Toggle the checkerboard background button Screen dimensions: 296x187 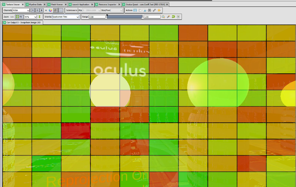[x=55, y=10]
